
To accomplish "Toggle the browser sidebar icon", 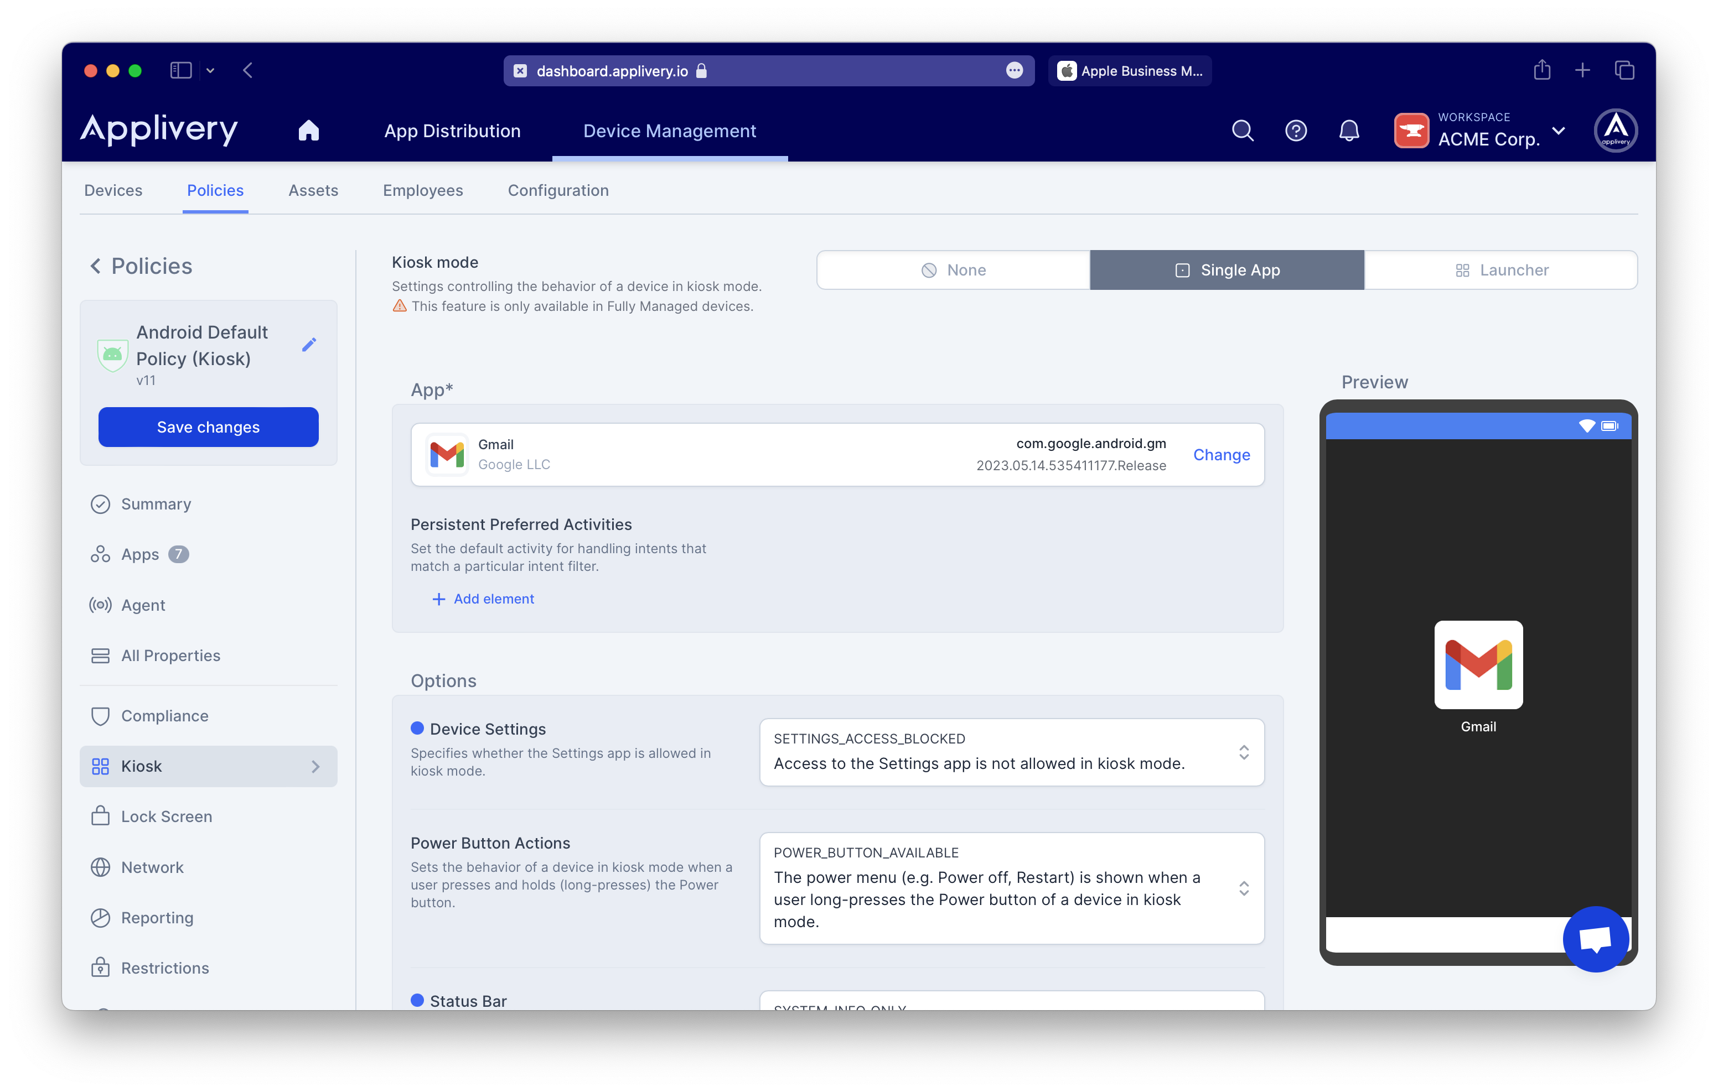I will [180, 70].
